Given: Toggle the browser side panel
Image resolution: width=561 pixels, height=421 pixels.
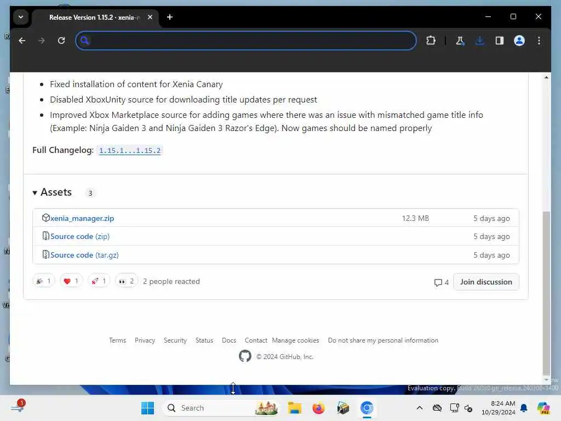Looking at the screenshot, I should tap(500, 41).
